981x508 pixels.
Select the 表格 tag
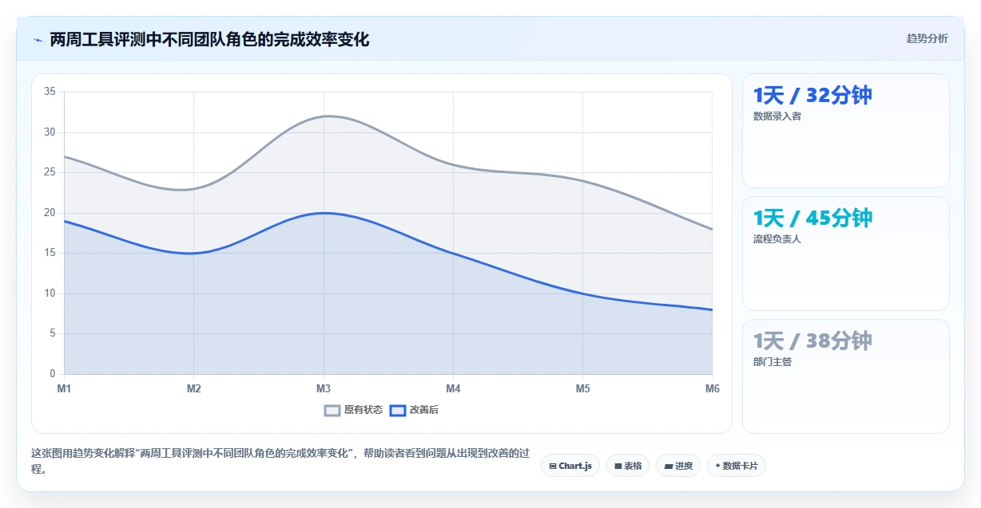click(x=628, y=466)
